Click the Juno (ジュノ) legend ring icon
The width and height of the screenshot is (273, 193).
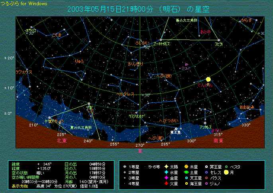[x=206, y=183]
